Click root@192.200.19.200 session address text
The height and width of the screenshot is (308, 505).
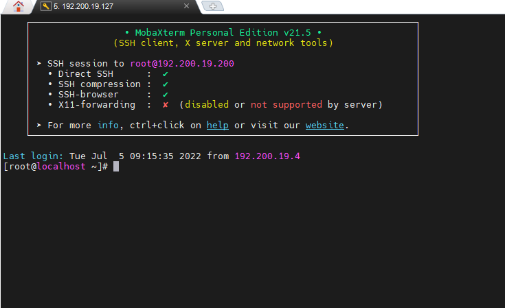(182, 64)
